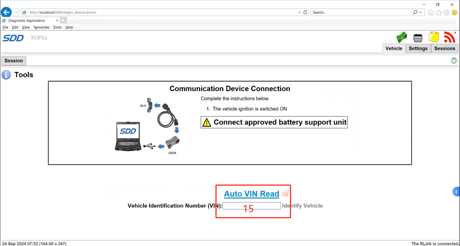Open the Favourites menu
Screen dimensions: 460x246
[x=41, y=27]
